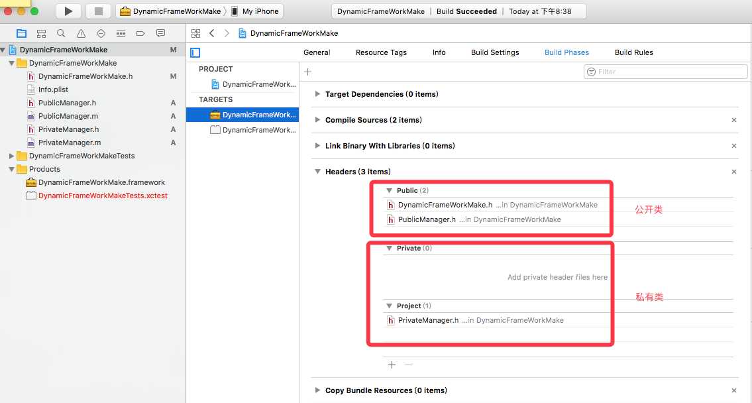
Task: Collapse the Project headers group
Action: (390, 306)
